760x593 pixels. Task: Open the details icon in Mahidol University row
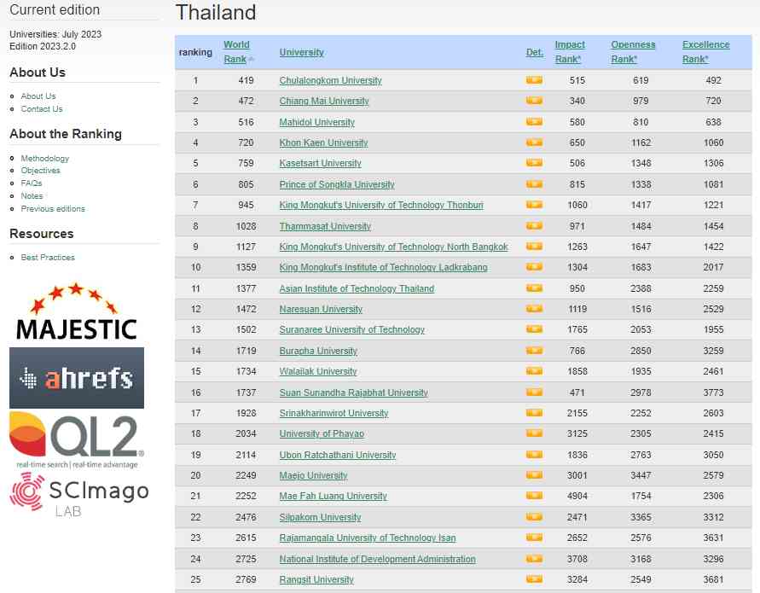[x=534, y=122]
